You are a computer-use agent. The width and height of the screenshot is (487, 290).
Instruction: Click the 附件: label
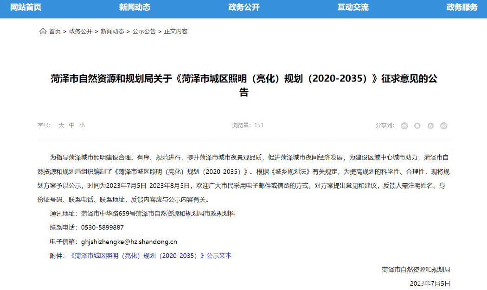click(58, 256)
